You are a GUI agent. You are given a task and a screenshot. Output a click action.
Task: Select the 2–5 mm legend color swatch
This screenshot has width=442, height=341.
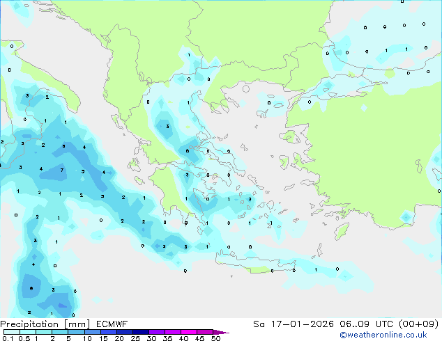60,332
